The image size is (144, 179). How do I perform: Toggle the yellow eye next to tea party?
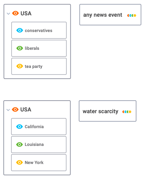(x=20, y=66)
